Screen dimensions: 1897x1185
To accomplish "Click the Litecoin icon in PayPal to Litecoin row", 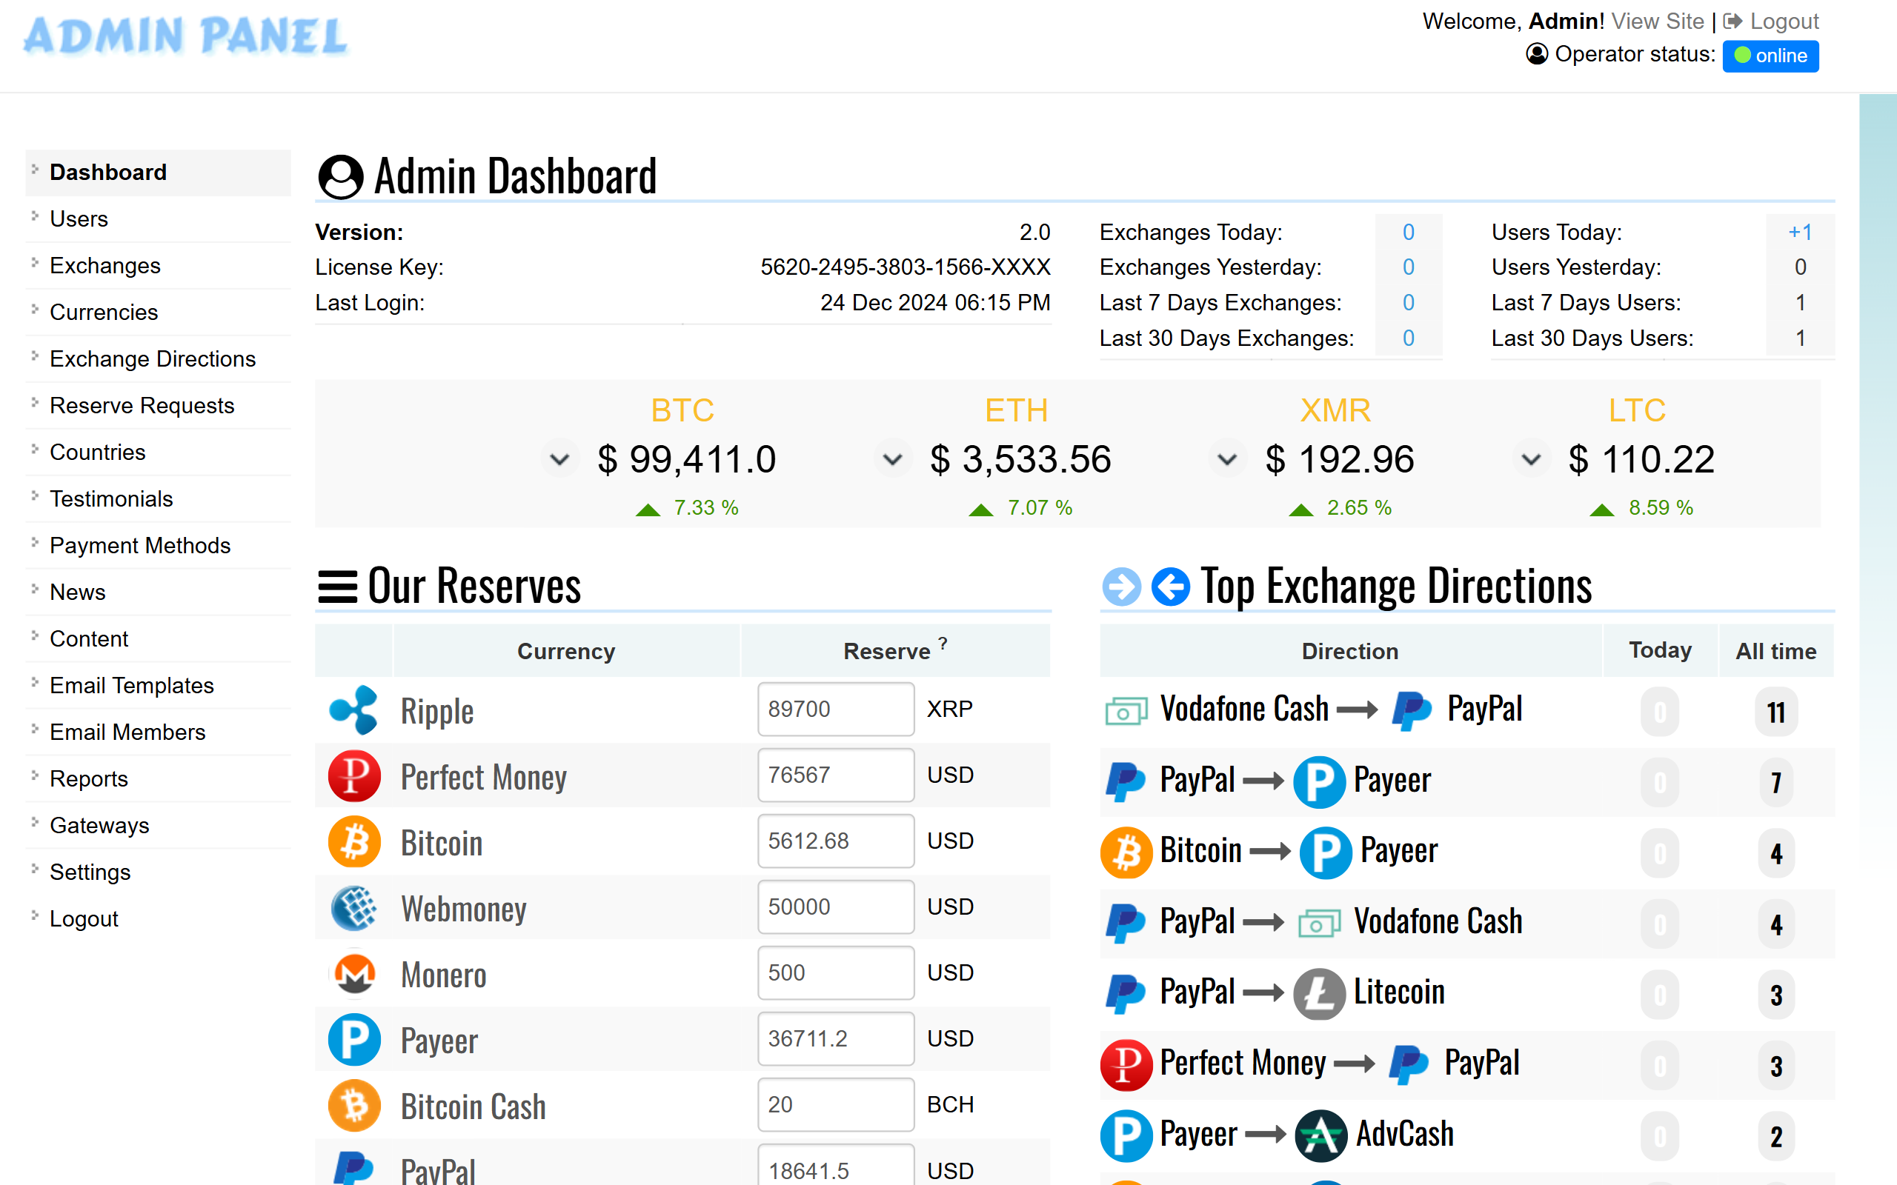I will [1319, 994].
